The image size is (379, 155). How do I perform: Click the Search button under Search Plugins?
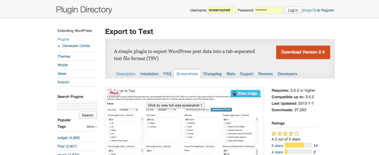pos(88,115)
